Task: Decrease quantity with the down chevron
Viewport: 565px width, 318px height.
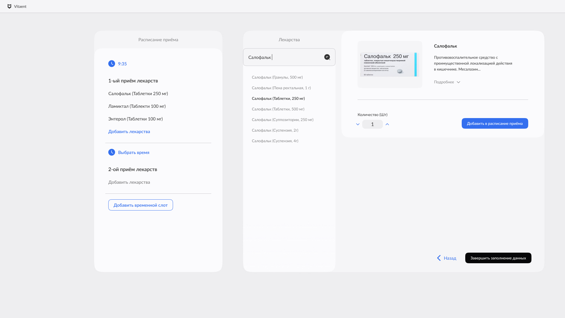Action: pyautogui.click(x=358, y=124)
